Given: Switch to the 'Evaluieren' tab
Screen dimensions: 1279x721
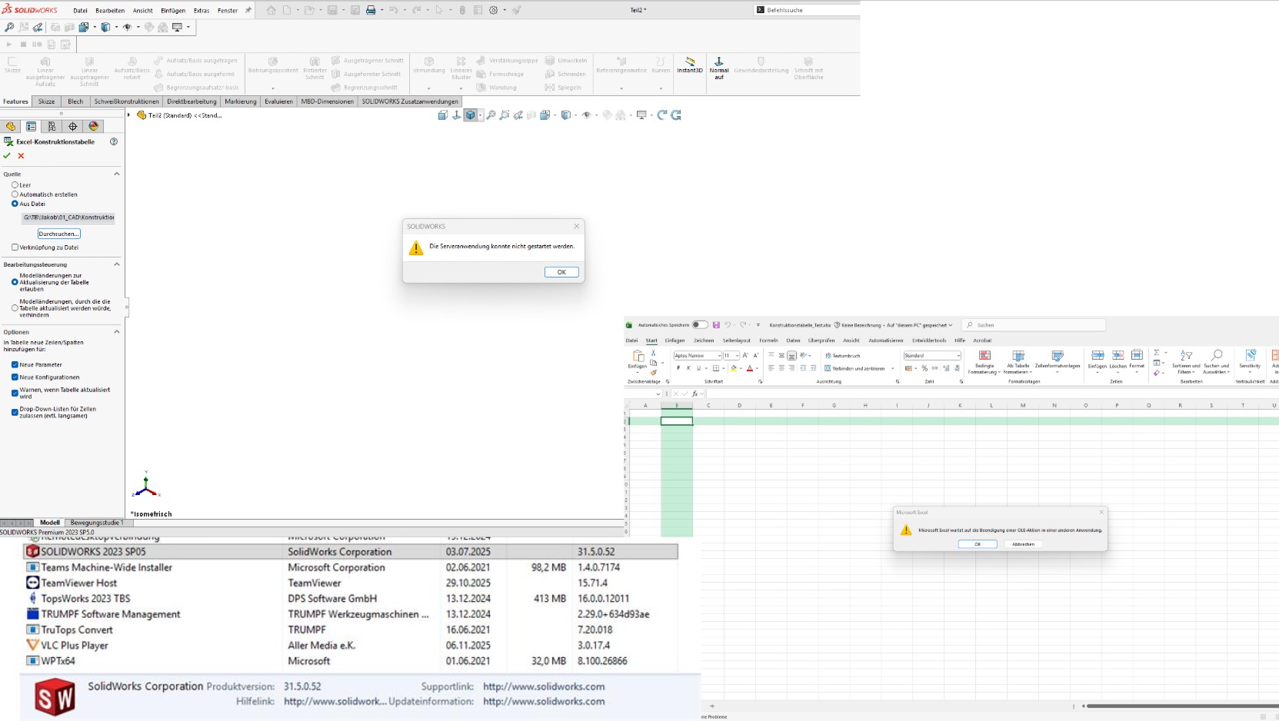Looking at the screenshot, I should (278, 101).
